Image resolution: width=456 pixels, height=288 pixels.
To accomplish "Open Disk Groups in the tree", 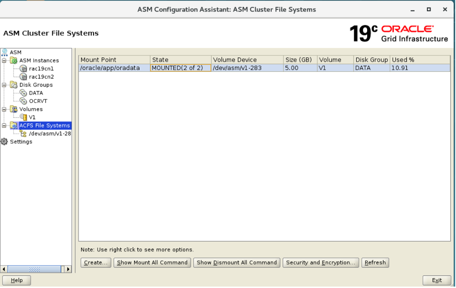I will [36, 85].
